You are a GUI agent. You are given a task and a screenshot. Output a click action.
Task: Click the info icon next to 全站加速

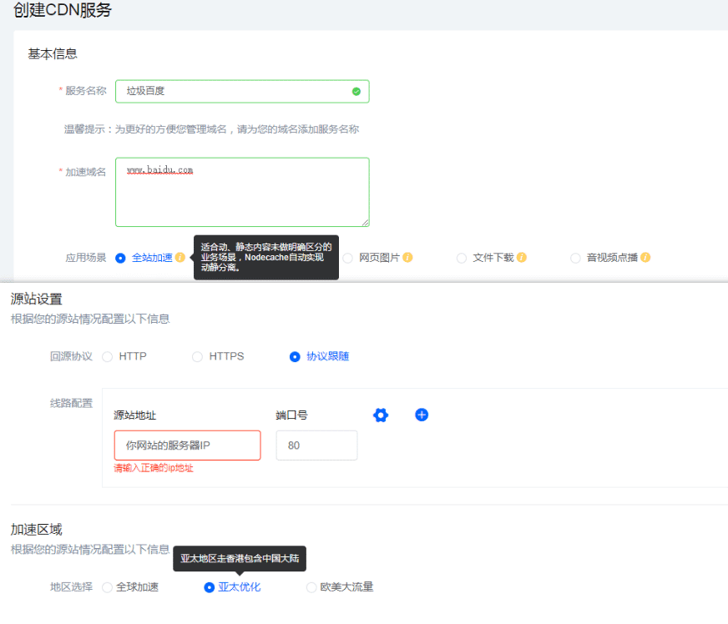[x=180, y=258]
